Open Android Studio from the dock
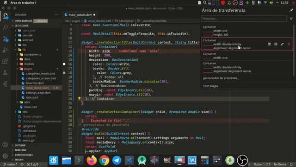296x167 pixels. click(x=142, y=161)
